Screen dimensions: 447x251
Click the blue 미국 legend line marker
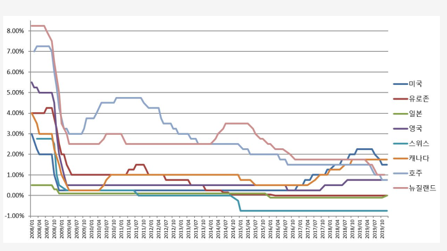coord(400,84)
